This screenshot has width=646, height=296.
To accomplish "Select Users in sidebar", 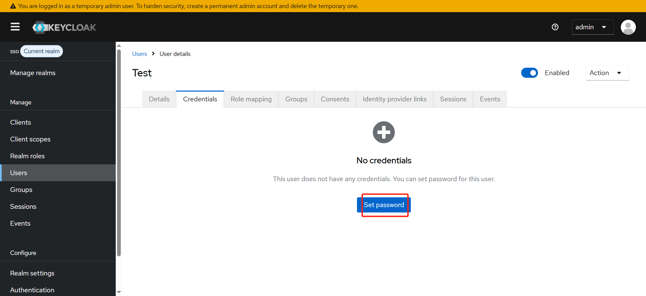I will [x=58, y=173].
